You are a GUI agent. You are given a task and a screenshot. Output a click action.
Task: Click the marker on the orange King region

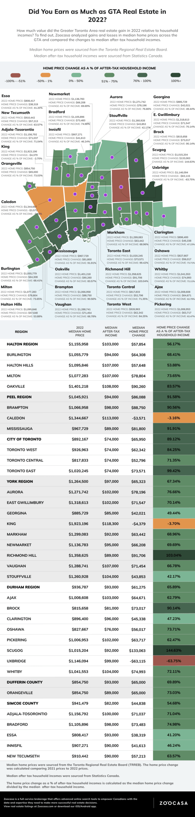75,194
